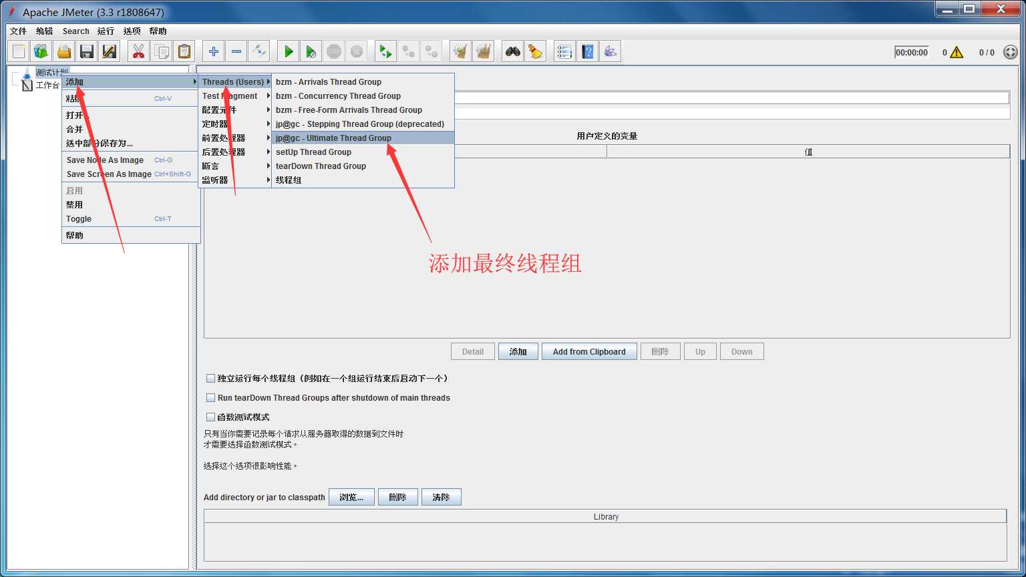The height and width of the screenshot is (577, 1026).
Task: Click the Cut scissors icon
Action: 138,51
